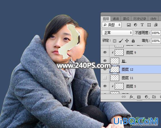Image resolution: width=161 pixels, height=128 pixels.
Task: Click clipping arrow on 图层 5
Action: [113, 86]
